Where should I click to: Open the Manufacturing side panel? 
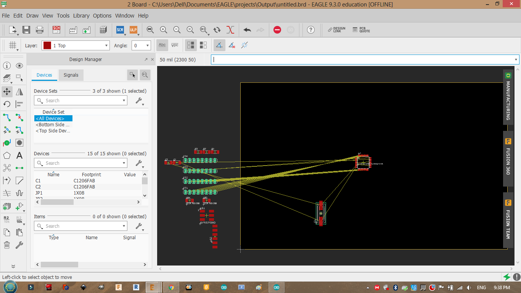[508, 97]
